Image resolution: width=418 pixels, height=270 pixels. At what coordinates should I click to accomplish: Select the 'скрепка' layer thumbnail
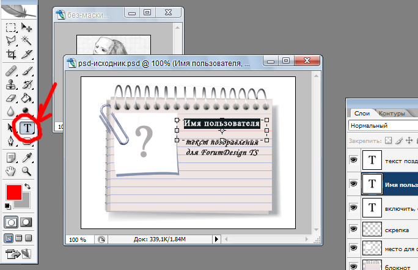tap(372, 229)
